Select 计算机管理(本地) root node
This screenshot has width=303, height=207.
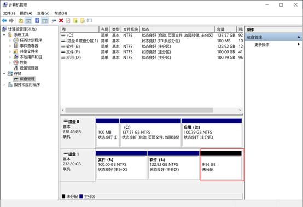pos(22,29)
